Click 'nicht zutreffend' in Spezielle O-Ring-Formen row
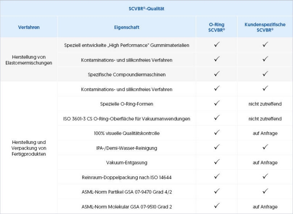 265,104
